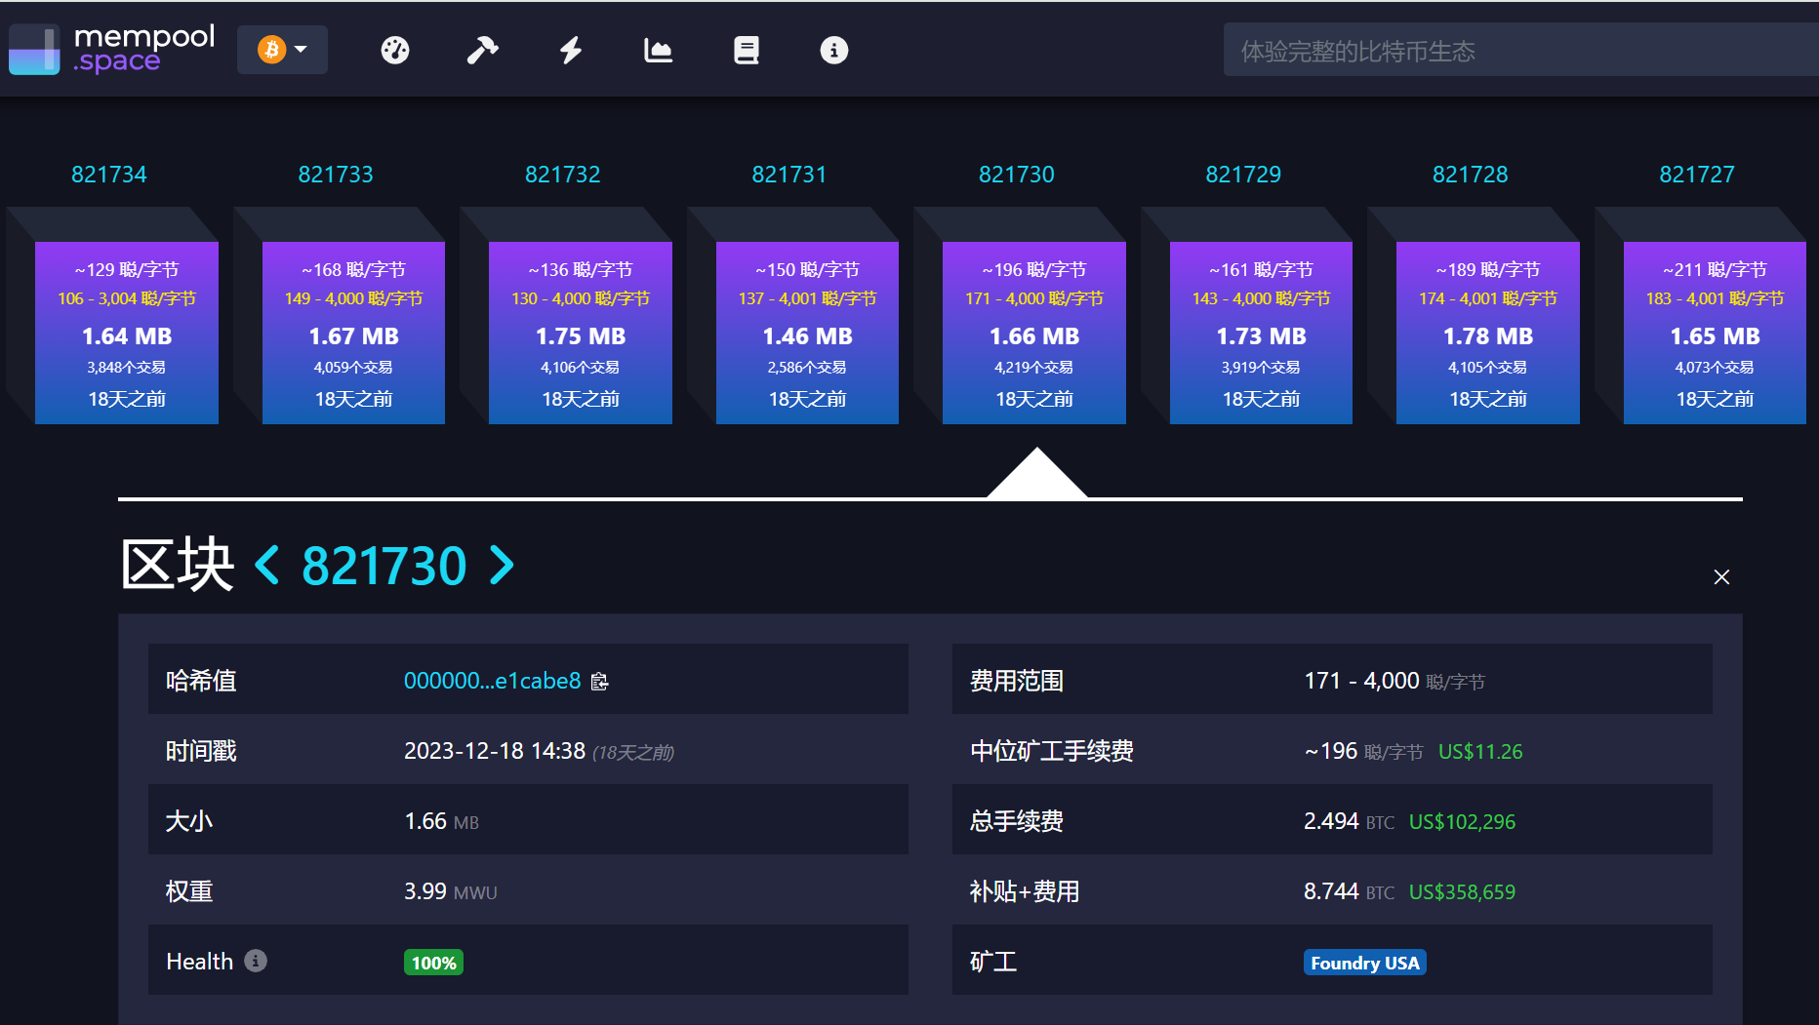Click the 100% health badge
1819x1025 pixels.
tap(433, 963)
